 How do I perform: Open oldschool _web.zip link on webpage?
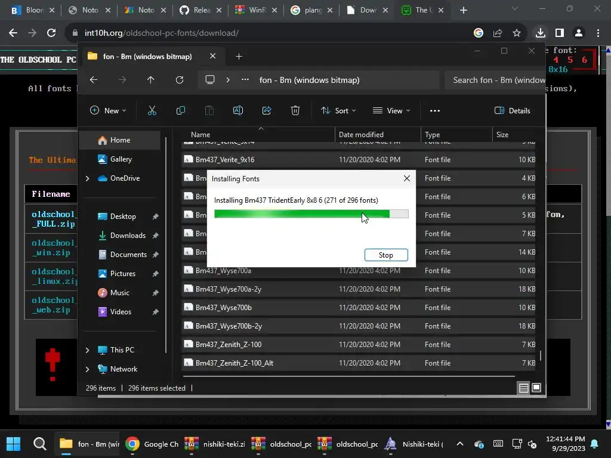(x=53, y=305)
